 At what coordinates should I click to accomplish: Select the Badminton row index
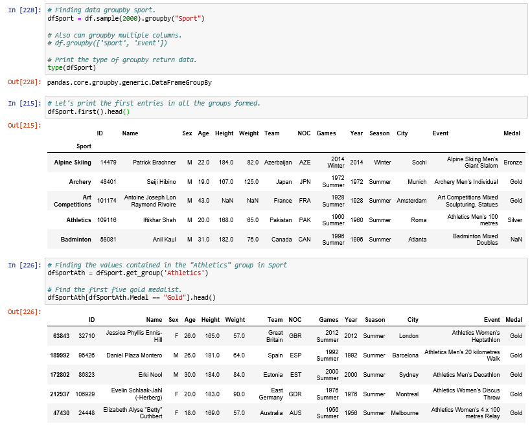point(76,240)
